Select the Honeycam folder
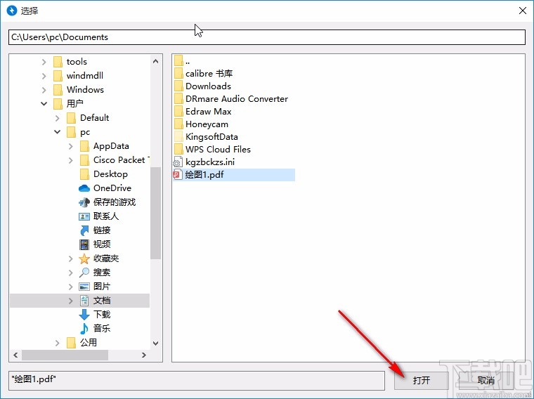This screenshot has height=399, width=534. coord(207,124)
